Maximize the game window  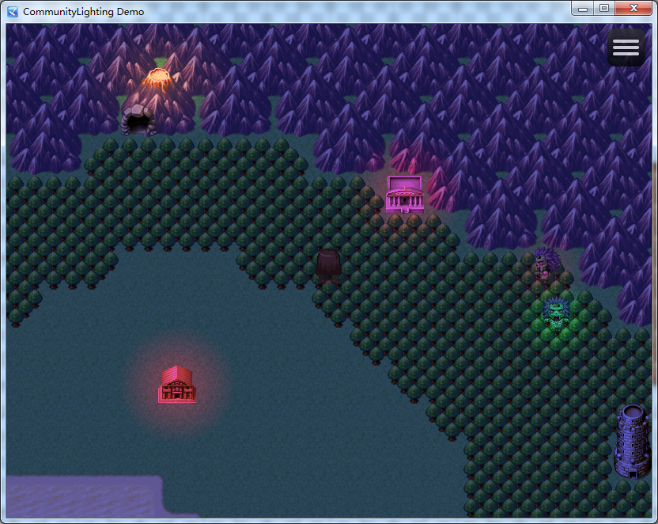pos(604,9)
